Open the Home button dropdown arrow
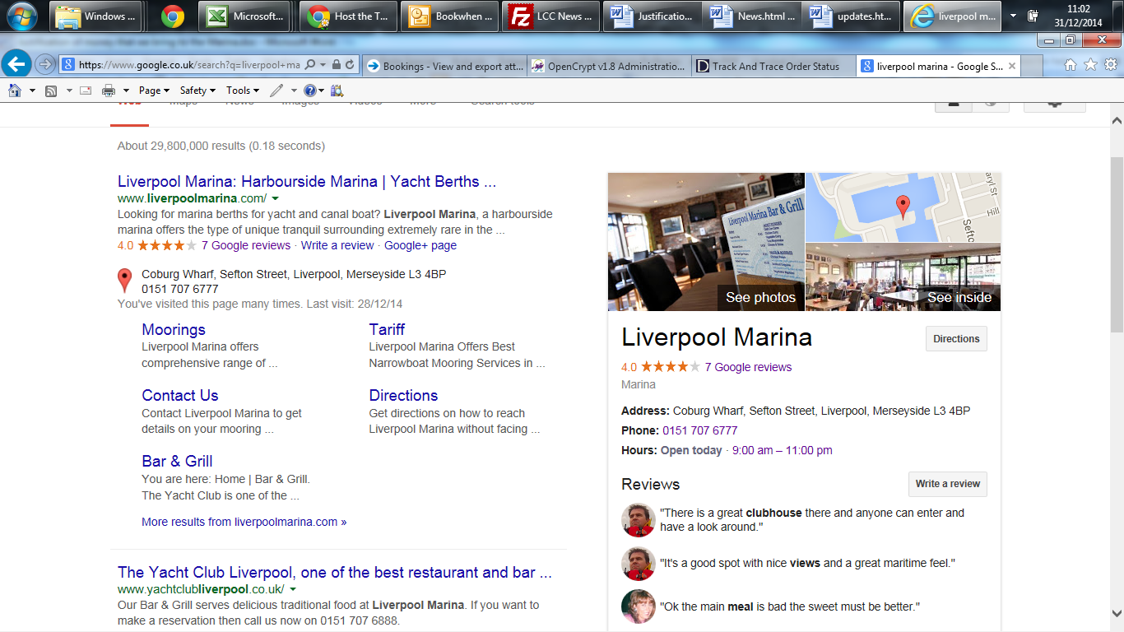 click(32, 91)
